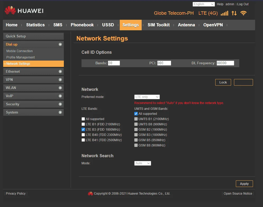This screenshot has width=263, height=207.
Task: Uncheck LTE B3 (FDD 1800MHz)
Action: [83, 130]
